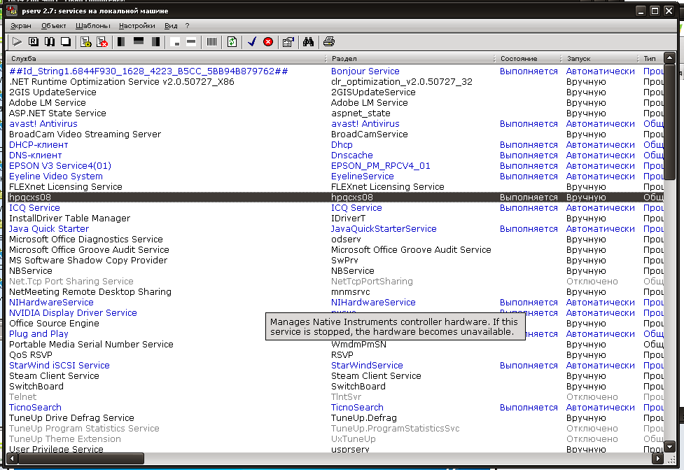
Task: Click the 'Bonjour Service' cell in Раздел column
Action: pos(365,71)
